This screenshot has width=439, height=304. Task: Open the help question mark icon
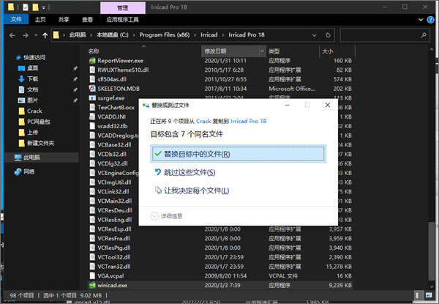point(430,20)
